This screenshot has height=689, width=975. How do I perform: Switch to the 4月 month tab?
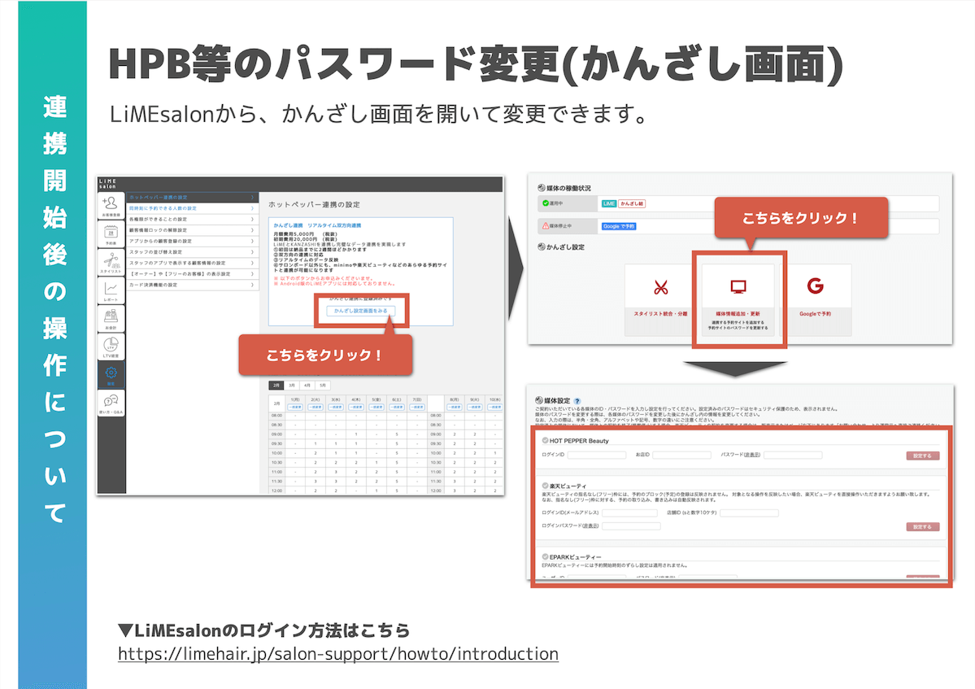307,386
